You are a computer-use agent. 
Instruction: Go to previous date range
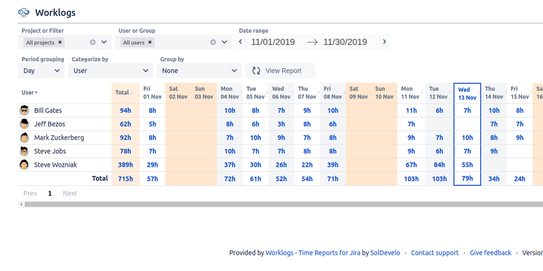pos(240,42)
